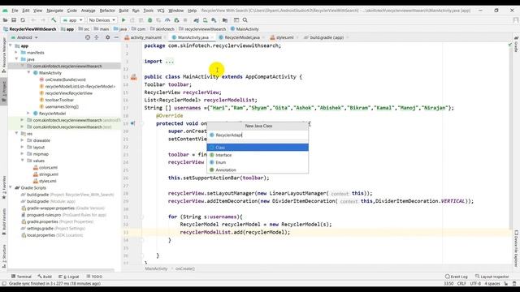
Task: Open Project panel gear settings
Action: [107, 37]
